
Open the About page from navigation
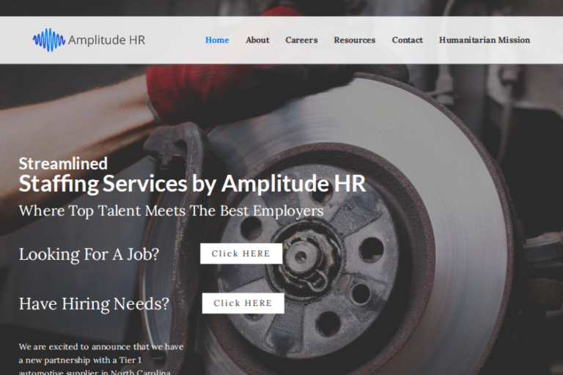[x=257, y=40]
